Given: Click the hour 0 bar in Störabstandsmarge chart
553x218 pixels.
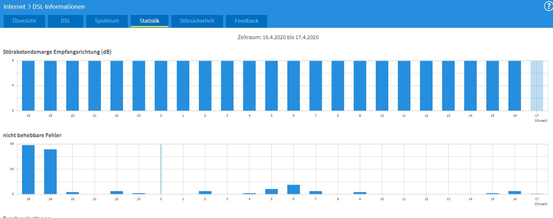Looking at the screenshot, I should pyautogui.click(x=161, y=86).
